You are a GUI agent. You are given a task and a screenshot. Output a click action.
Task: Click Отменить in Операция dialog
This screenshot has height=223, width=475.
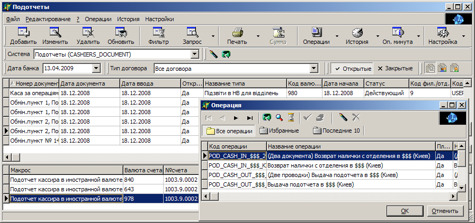click(445, 211)
